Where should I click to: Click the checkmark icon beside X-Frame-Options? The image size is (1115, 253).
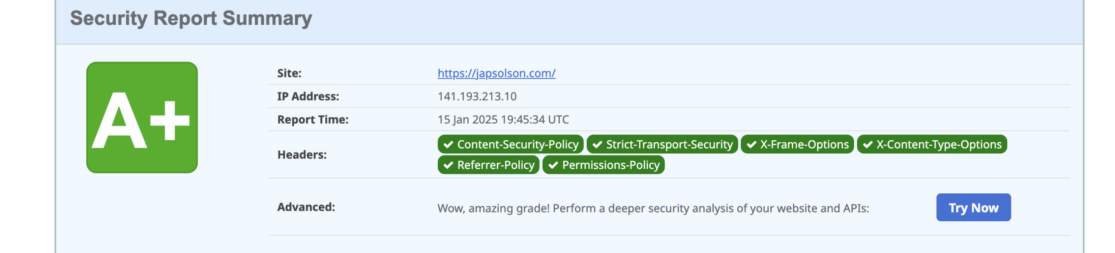(x=751, y=145)
